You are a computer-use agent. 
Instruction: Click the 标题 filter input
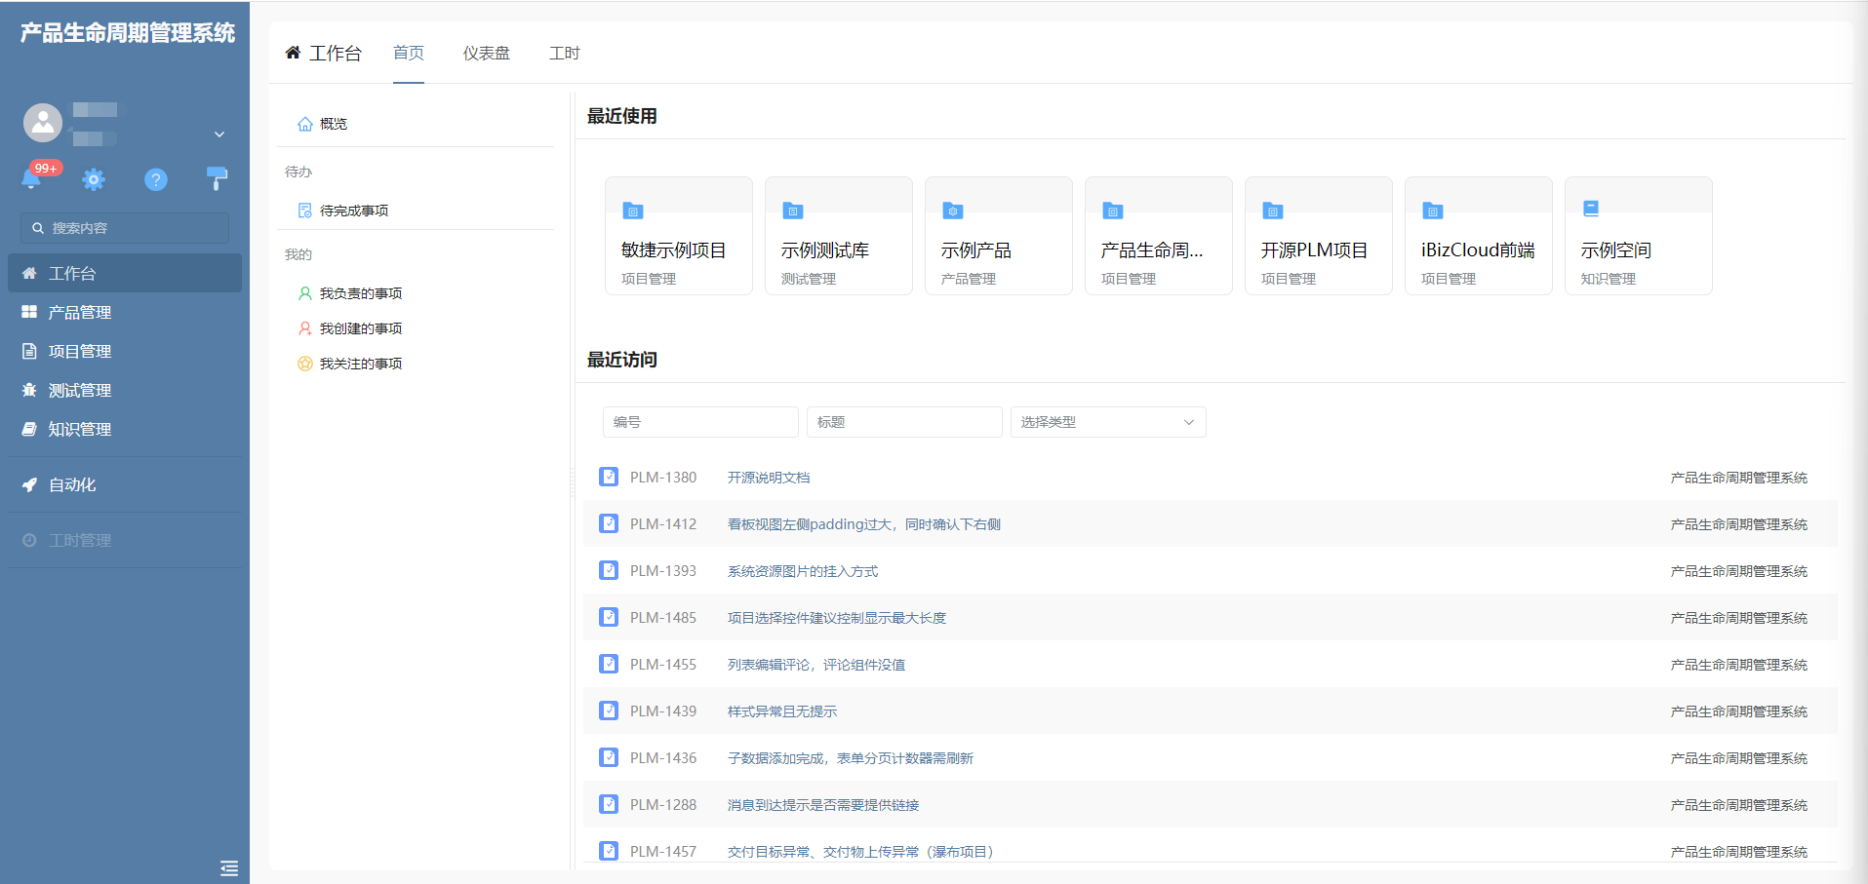(904, 422)
